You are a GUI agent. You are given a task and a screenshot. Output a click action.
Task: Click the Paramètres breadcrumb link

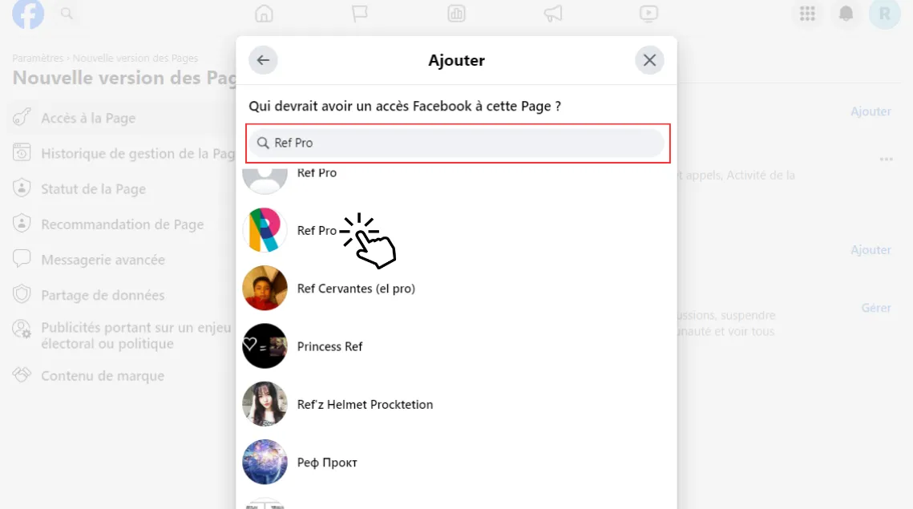(38, 59)
